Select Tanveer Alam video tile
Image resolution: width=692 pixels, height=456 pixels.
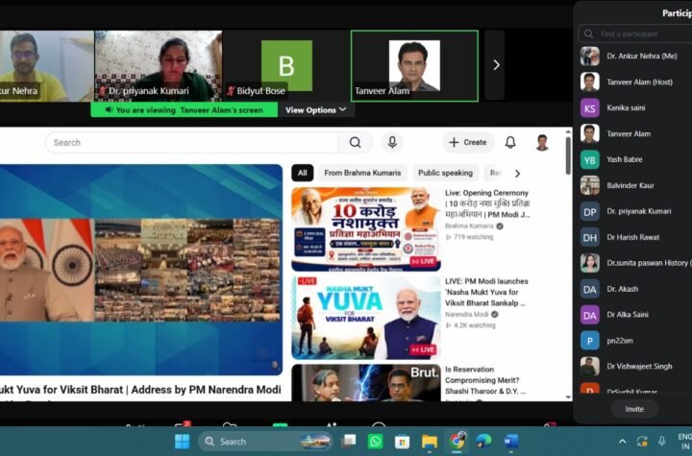(x=414, y=66)
